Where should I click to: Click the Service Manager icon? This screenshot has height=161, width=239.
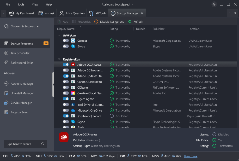(6, 103)
